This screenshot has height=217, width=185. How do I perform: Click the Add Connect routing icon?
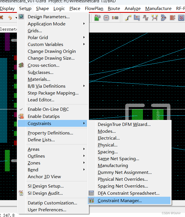click(x=128, y=18)
